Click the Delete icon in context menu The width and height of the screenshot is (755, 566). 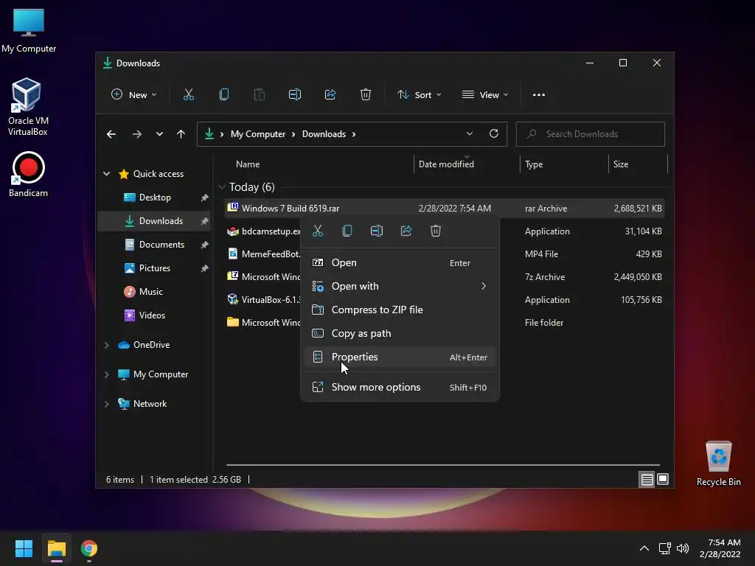[436, 231]
